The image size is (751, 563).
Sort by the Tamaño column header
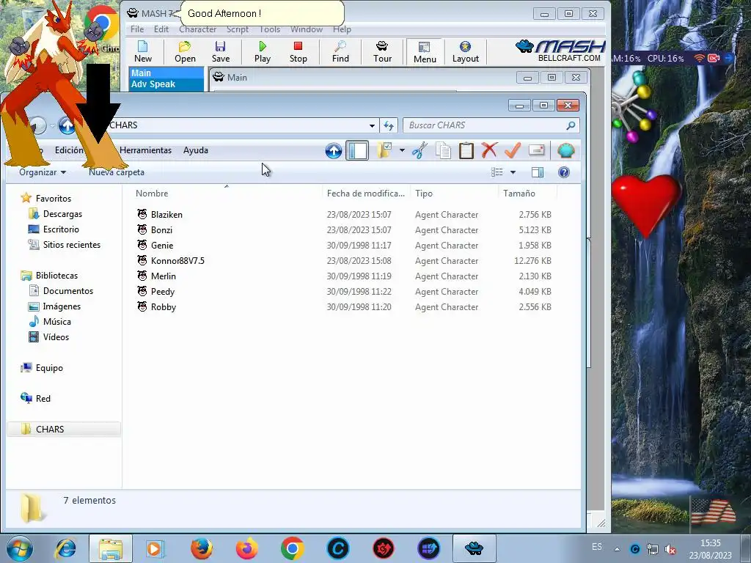519,194
